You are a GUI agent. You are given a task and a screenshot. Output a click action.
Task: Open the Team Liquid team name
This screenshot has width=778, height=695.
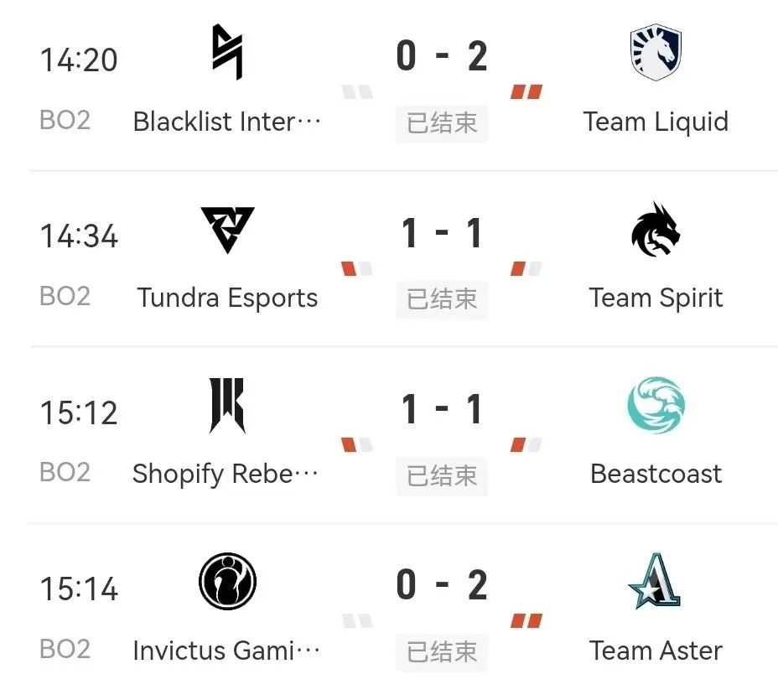click(x=656, y=122)
